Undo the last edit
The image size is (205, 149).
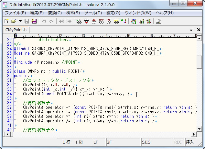tap(44, 21)
